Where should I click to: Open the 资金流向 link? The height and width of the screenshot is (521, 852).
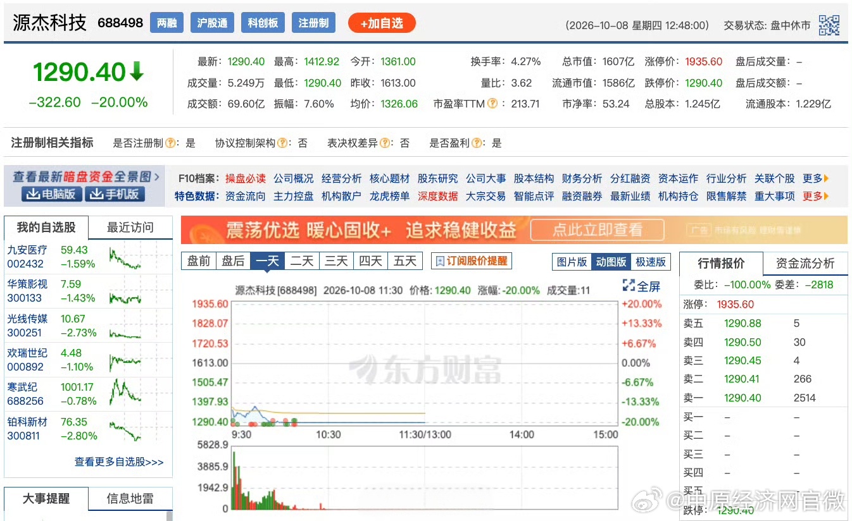246,197
